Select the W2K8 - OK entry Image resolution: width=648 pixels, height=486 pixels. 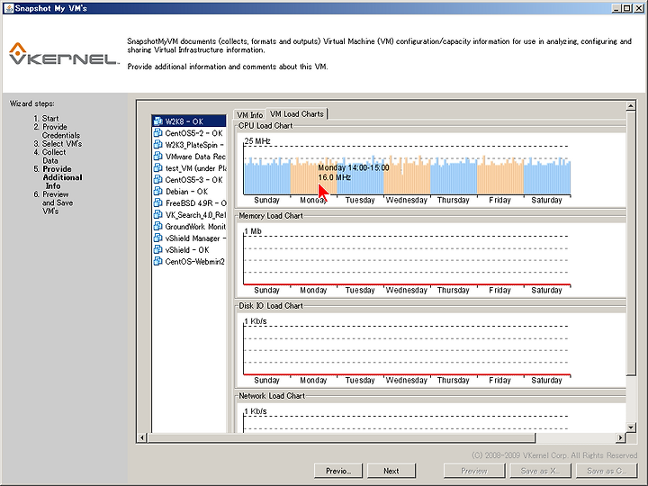tap(189, 121)
